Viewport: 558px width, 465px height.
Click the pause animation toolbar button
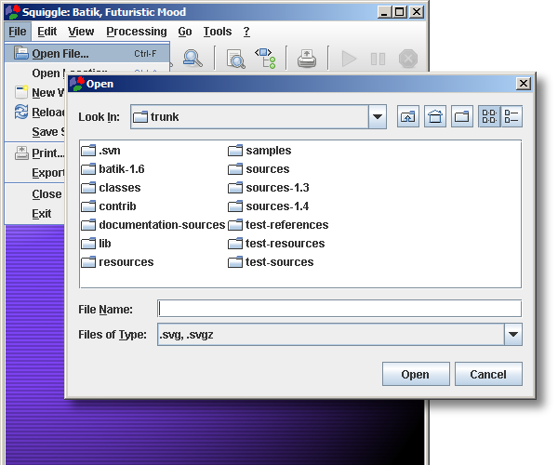[378, 59]
